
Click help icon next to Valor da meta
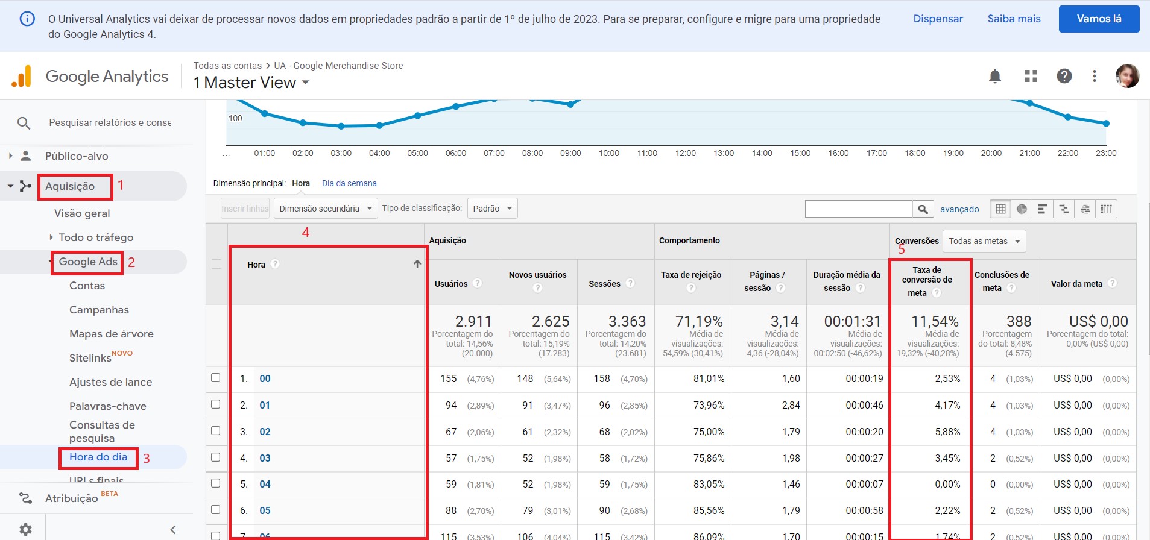pyautogui.click(x=1113, y=283)
